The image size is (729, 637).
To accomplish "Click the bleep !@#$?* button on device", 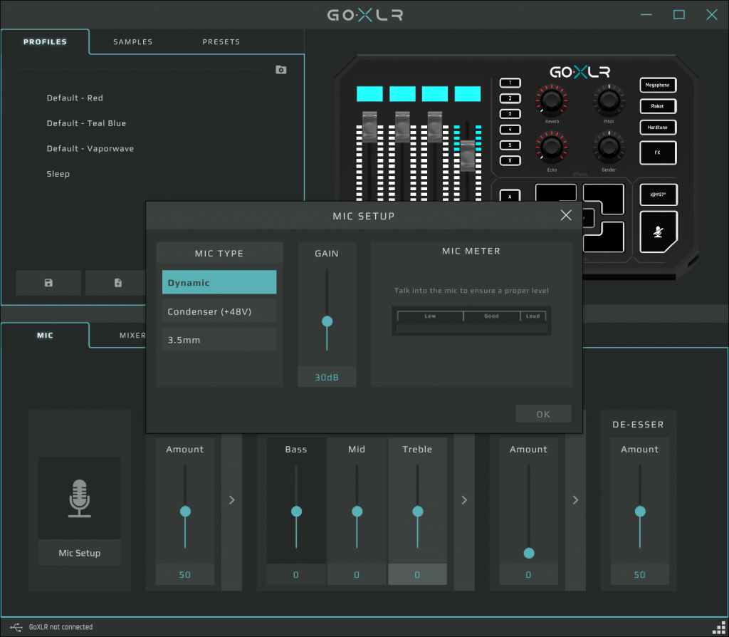I will [658, 195].
